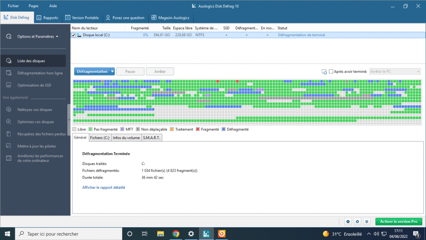Collapse the left sidebar with the arrow handle

pos(69,120)
